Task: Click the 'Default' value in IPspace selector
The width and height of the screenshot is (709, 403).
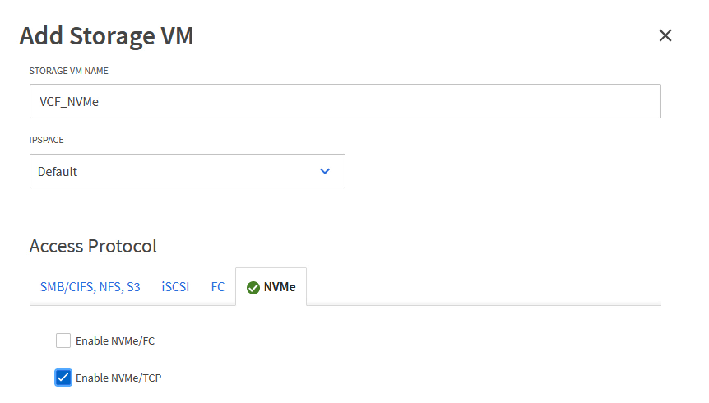Action: coord(58,172)
